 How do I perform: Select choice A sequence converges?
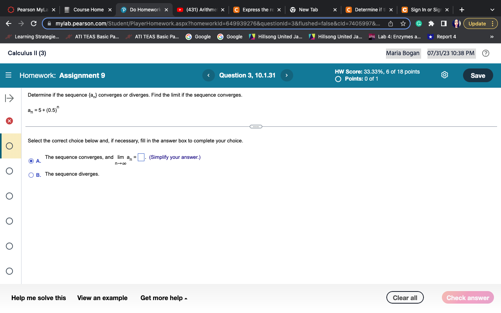point(31,161)
